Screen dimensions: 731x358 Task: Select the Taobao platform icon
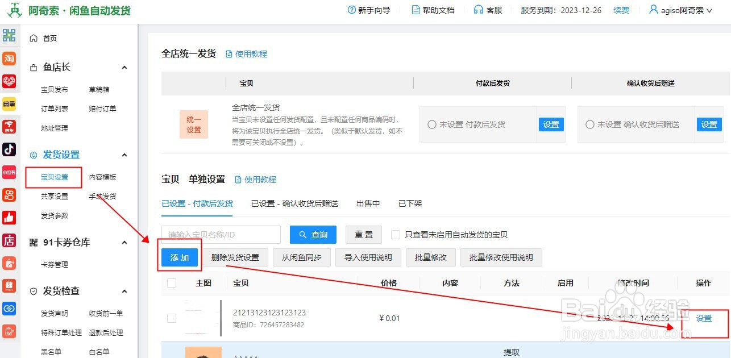point(9,59)
